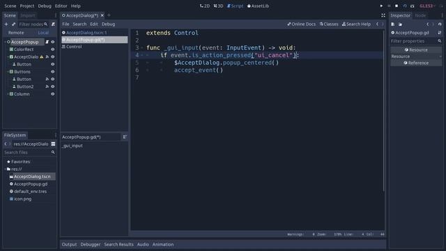Play the edited scene

[x=404, y=6]
